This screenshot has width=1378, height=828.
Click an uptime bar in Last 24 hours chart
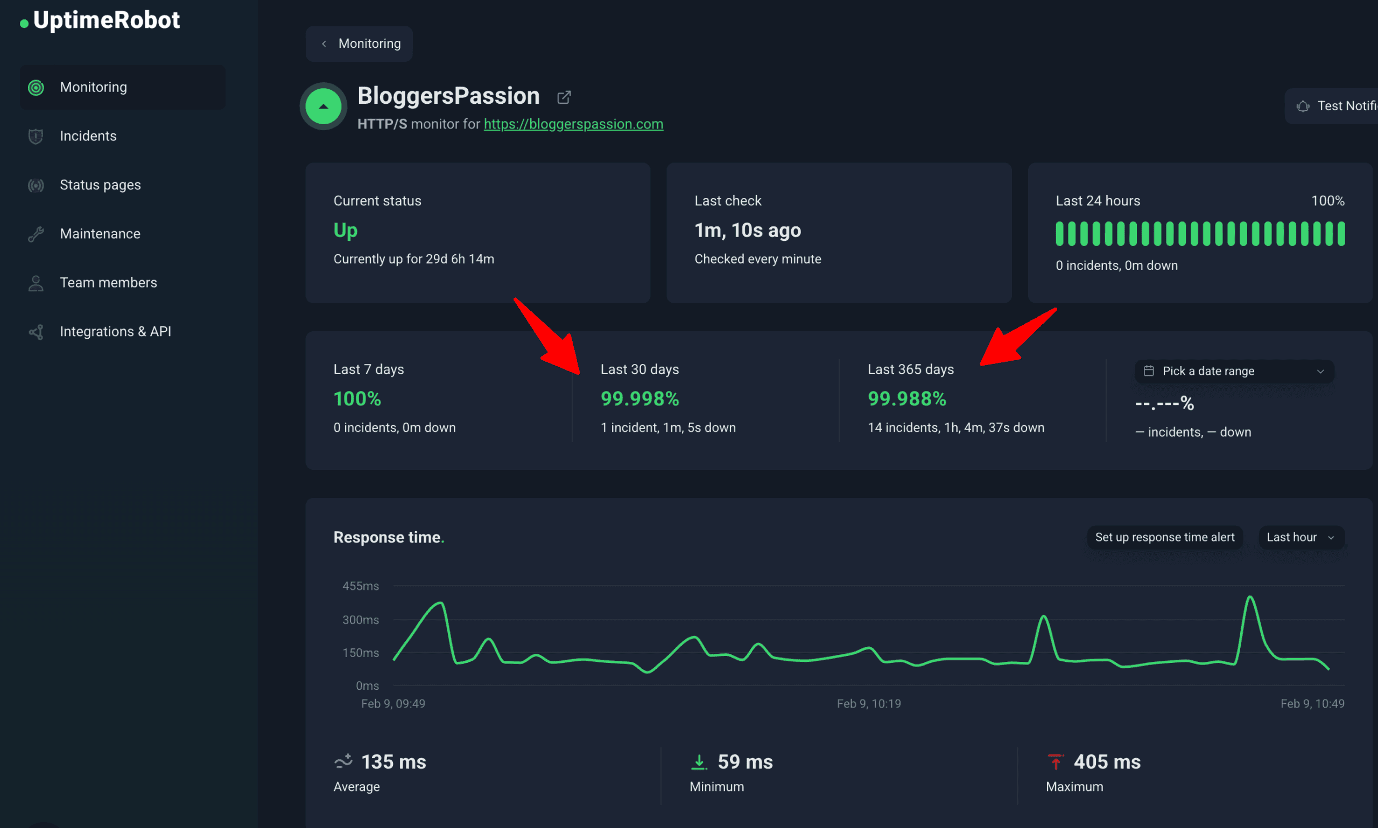click(x=1201, y=234)
